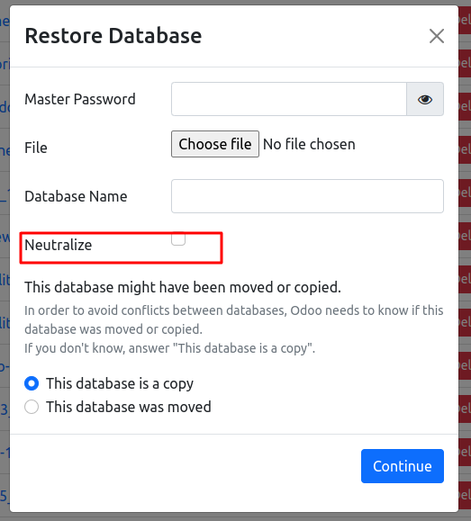Click the 'might have been moved or copied' heading
471x521 pixels.
pyautogui.click(x=183, y=287)
